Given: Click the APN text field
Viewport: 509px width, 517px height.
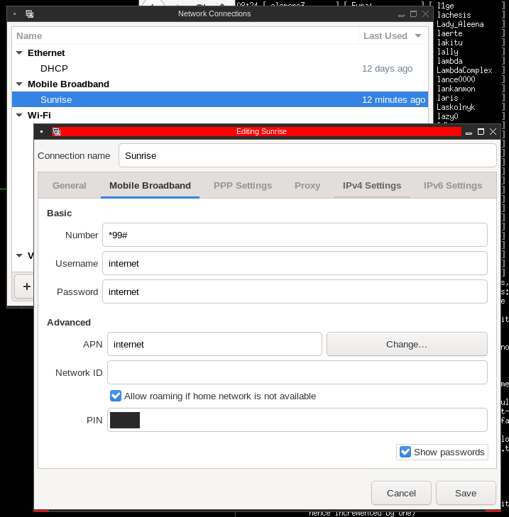Looking at the screenshot, I should click(x=214, y=344).
